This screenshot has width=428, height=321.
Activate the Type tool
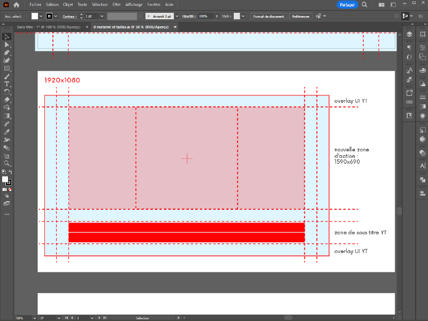(7, 84)
